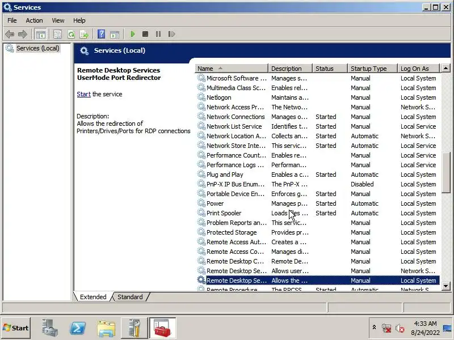Sort by the Startup Type column header
The image size is (454, 340).
[x=373, y=69]
